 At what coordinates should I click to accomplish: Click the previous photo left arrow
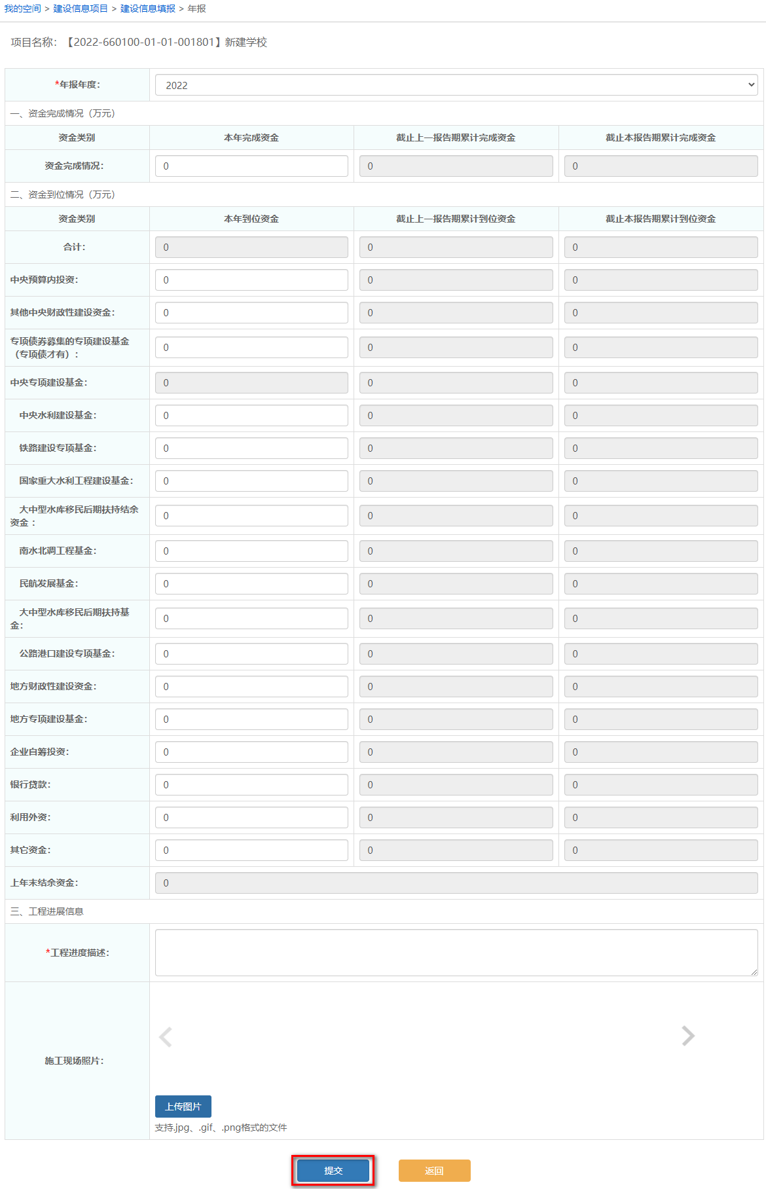point(166,1036)
